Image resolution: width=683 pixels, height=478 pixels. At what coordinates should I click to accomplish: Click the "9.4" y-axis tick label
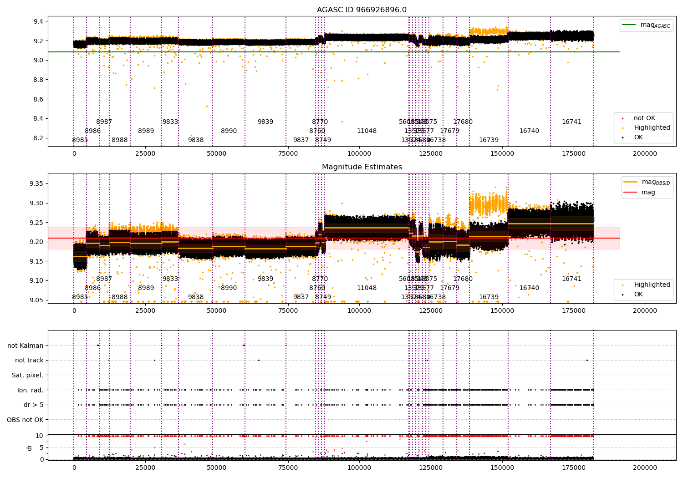38,21
